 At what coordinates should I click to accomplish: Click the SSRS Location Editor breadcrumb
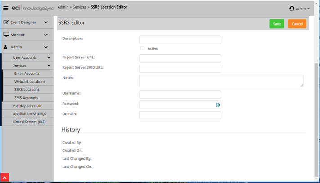pyautogui.click(x=109, y=7)
